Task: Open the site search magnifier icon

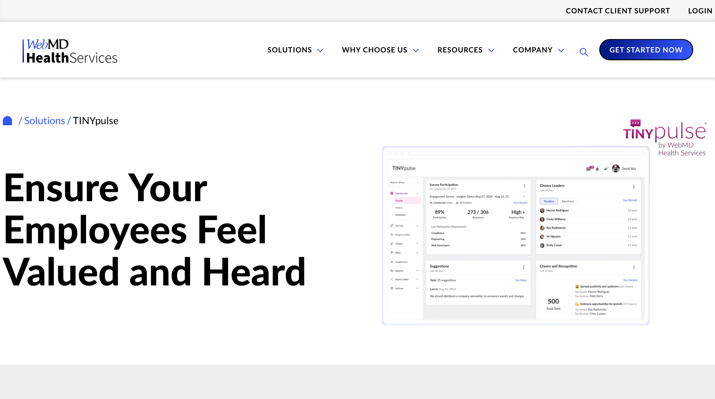Action: click(x=583, y=52)
